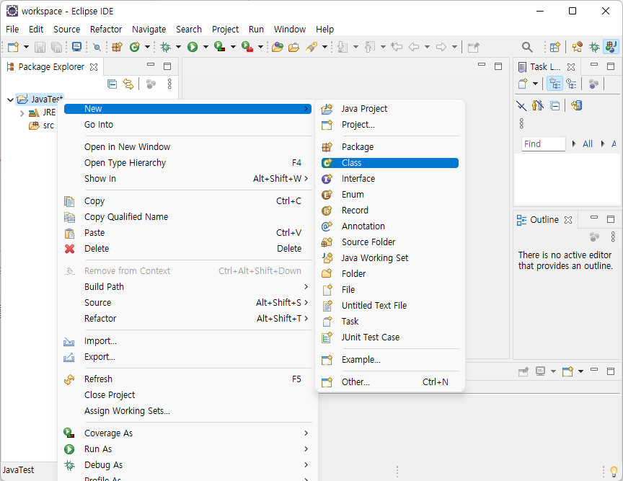Switch to the Debug perspective
Image resolution: width=623 pixels, height=481 pixels.
coord(594,47)
